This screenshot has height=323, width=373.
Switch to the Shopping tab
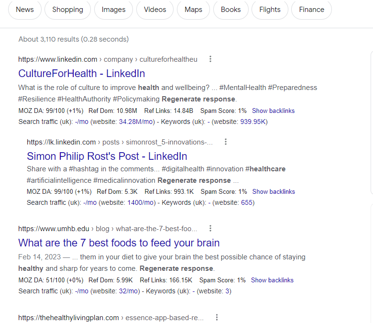(68, 10)
